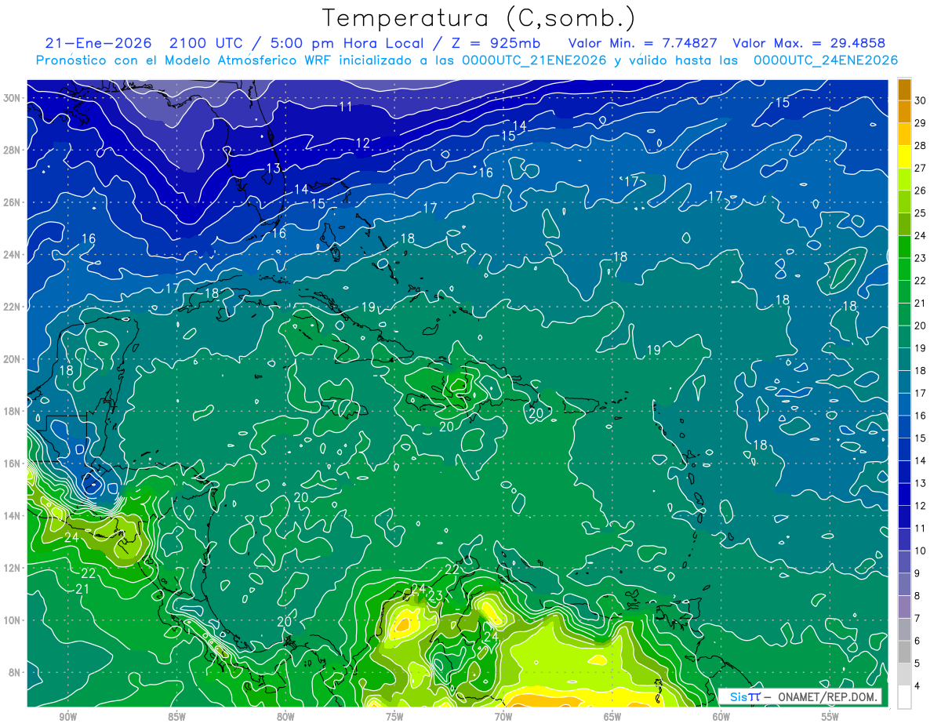Click the valid-until time "0000UTC_24ENE2026"
This screenshot has width=941, height=727.
[826, 60]
